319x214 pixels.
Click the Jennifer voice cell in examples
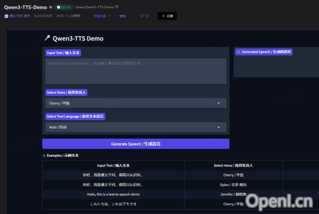[x=234, y=194]
